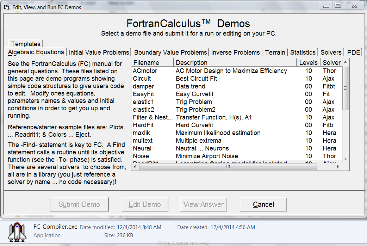
Task: Select the maxlik demo file
Action: click(x=141, y=133)
